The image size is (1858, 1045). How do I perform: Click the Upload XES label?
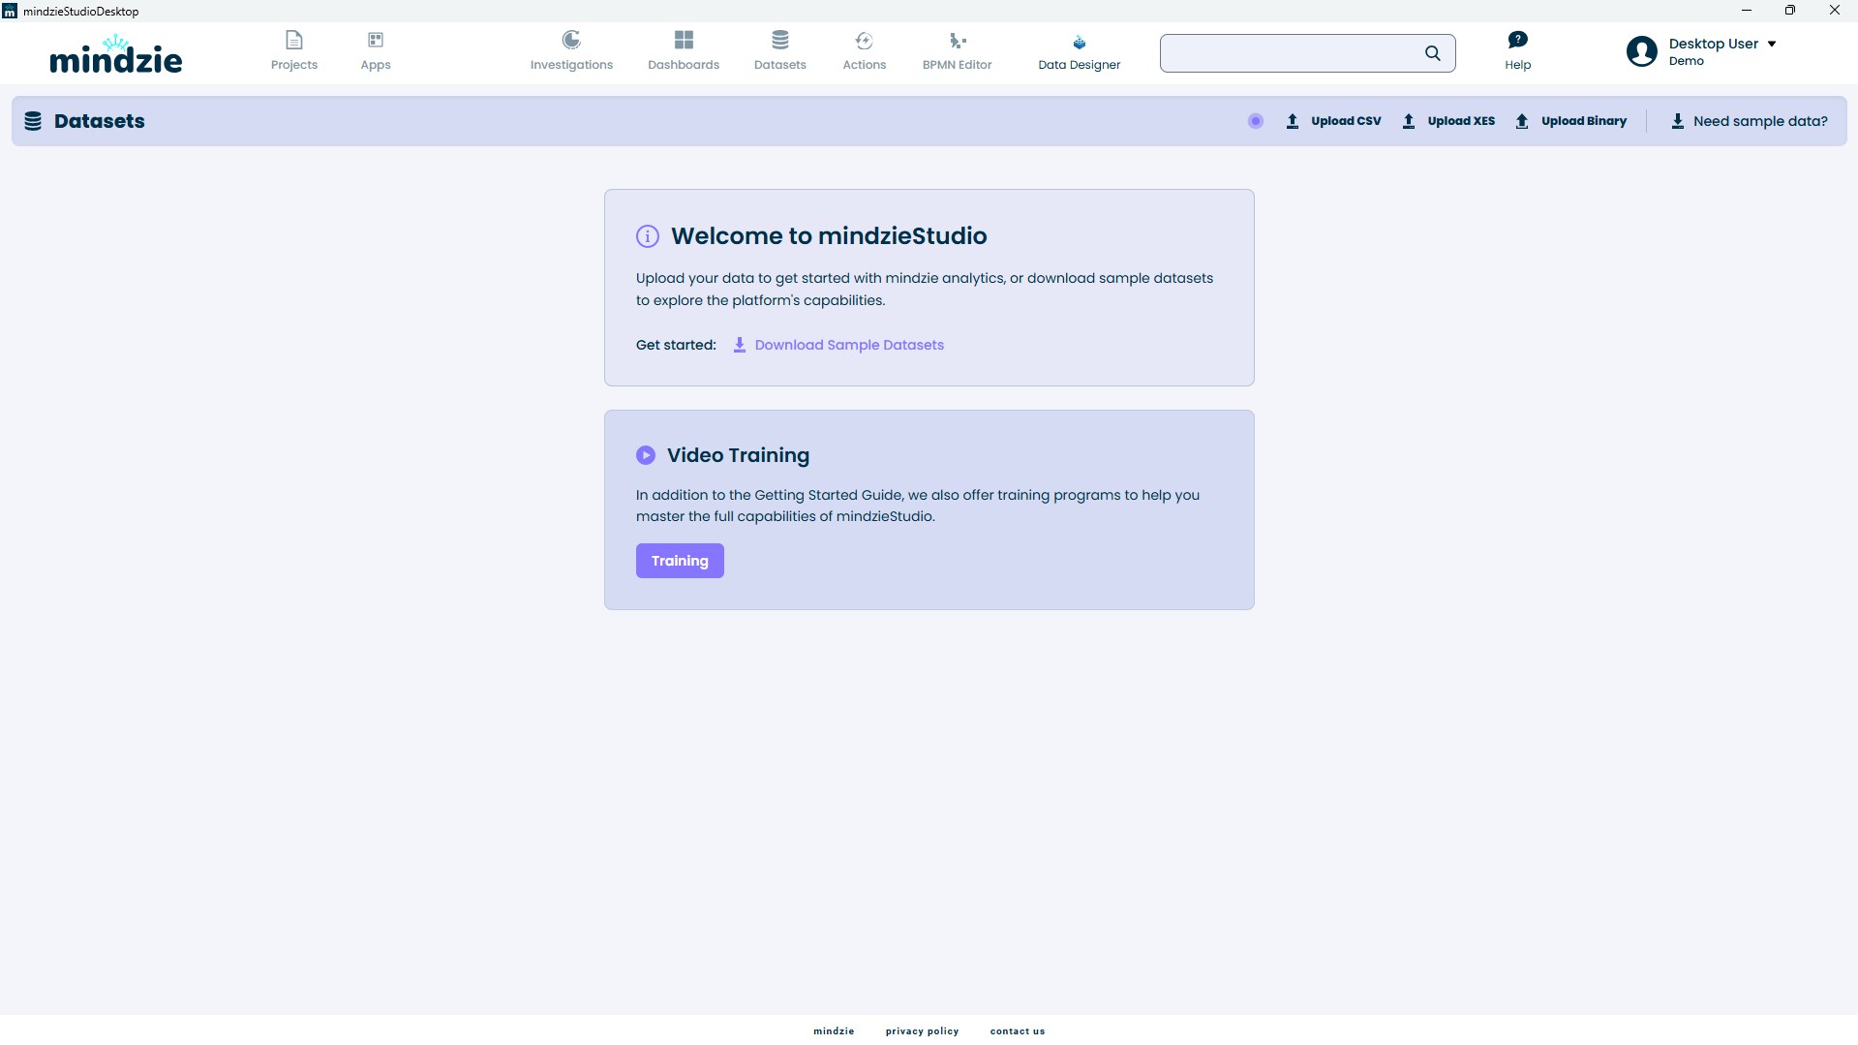point(1461,121)
